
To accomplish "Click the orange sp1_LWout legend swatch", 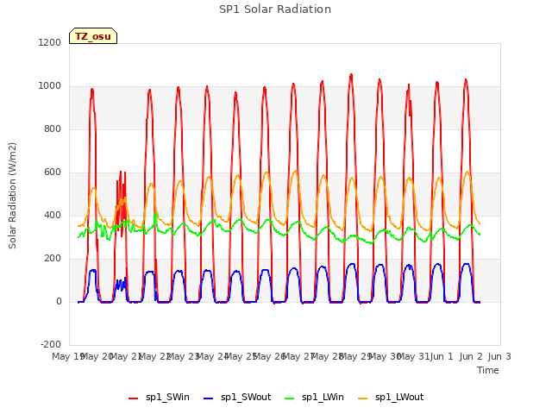I will click(362, 398).
